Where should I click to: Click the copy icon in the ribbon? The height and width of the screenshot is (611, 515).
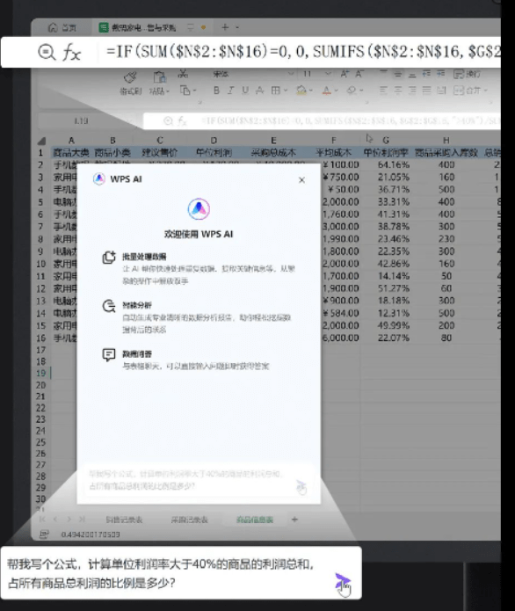pyautogui.click(x=185, y=91)
